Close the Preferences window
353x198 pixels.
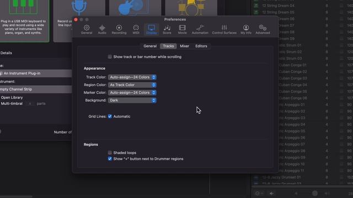click(x=76, y=20)
